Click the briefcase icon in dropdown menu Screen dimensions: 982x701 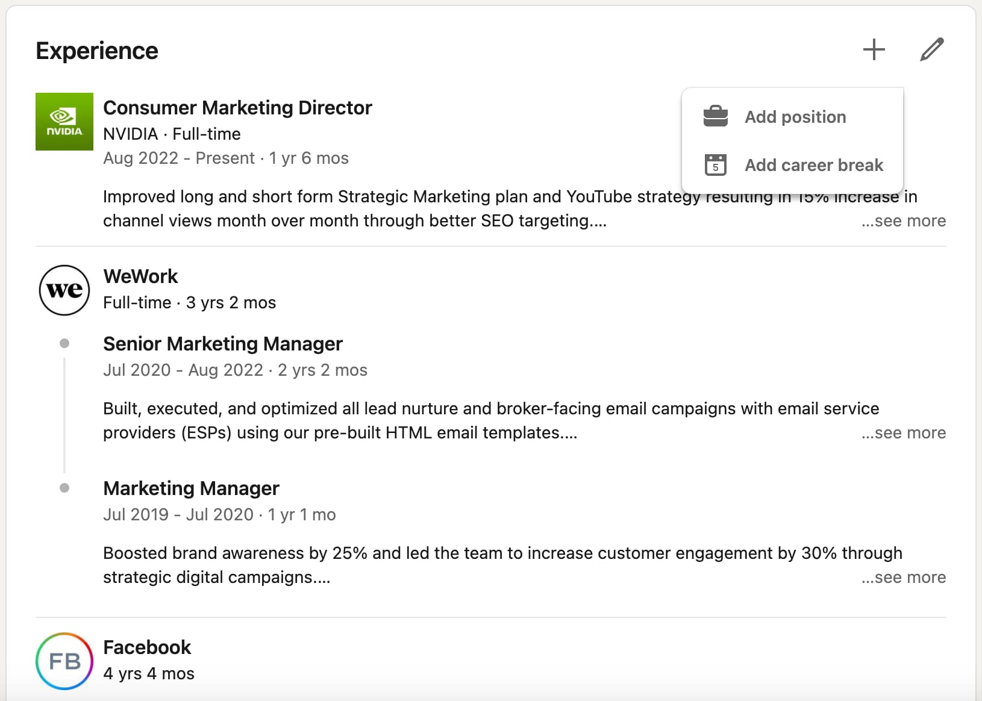[x=716, y=116]
